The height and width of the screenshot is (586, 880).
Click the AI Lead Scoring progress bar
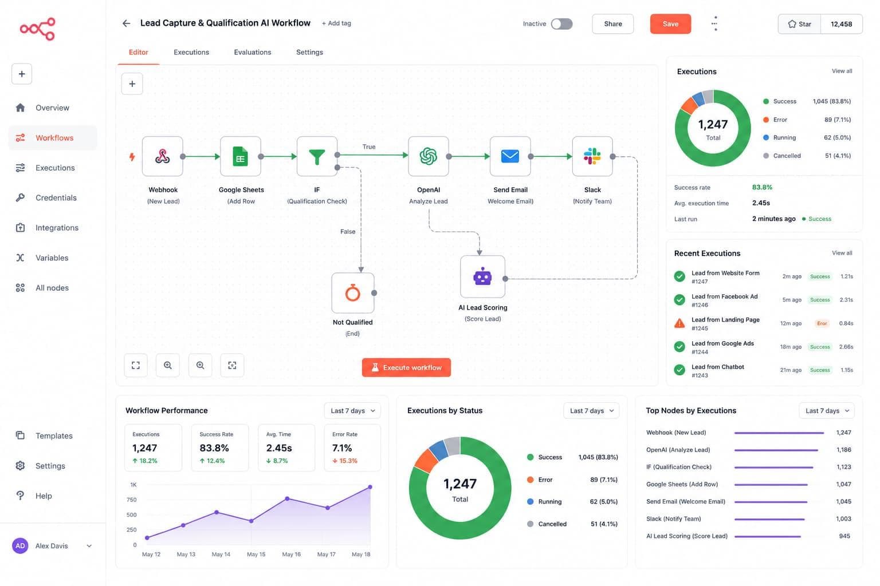point(768,536)
